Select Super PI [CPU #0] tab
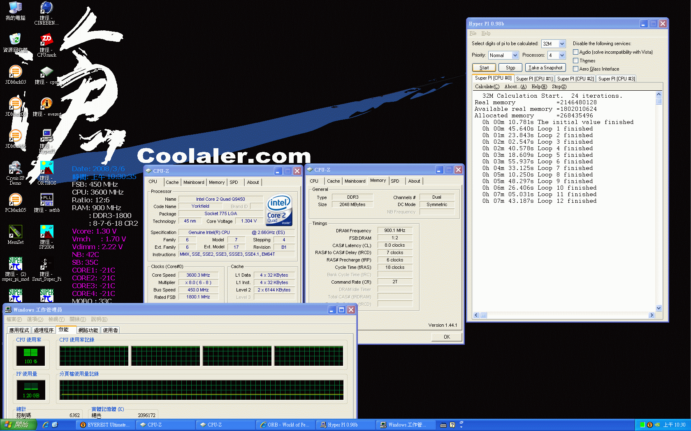The width and height of the screenshot is (691, 431). pos(493,78)
